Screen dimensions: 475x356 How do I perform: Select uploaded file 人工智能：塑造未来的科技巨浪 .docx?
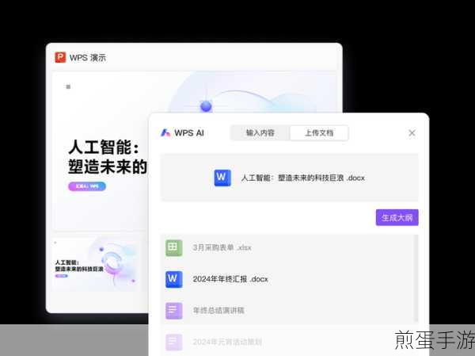[289, 178]
